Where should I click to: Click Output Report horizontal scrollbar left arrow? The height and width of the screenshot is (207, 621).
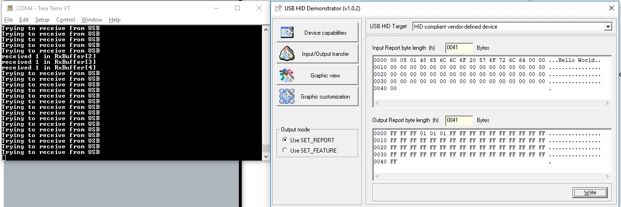coord(376,176)
